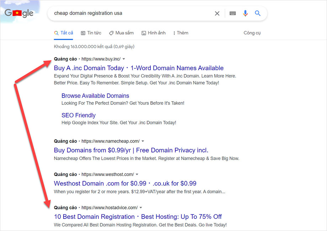327x231 pixels.
Task: Open the Công cụ menu
Action: 252,33
